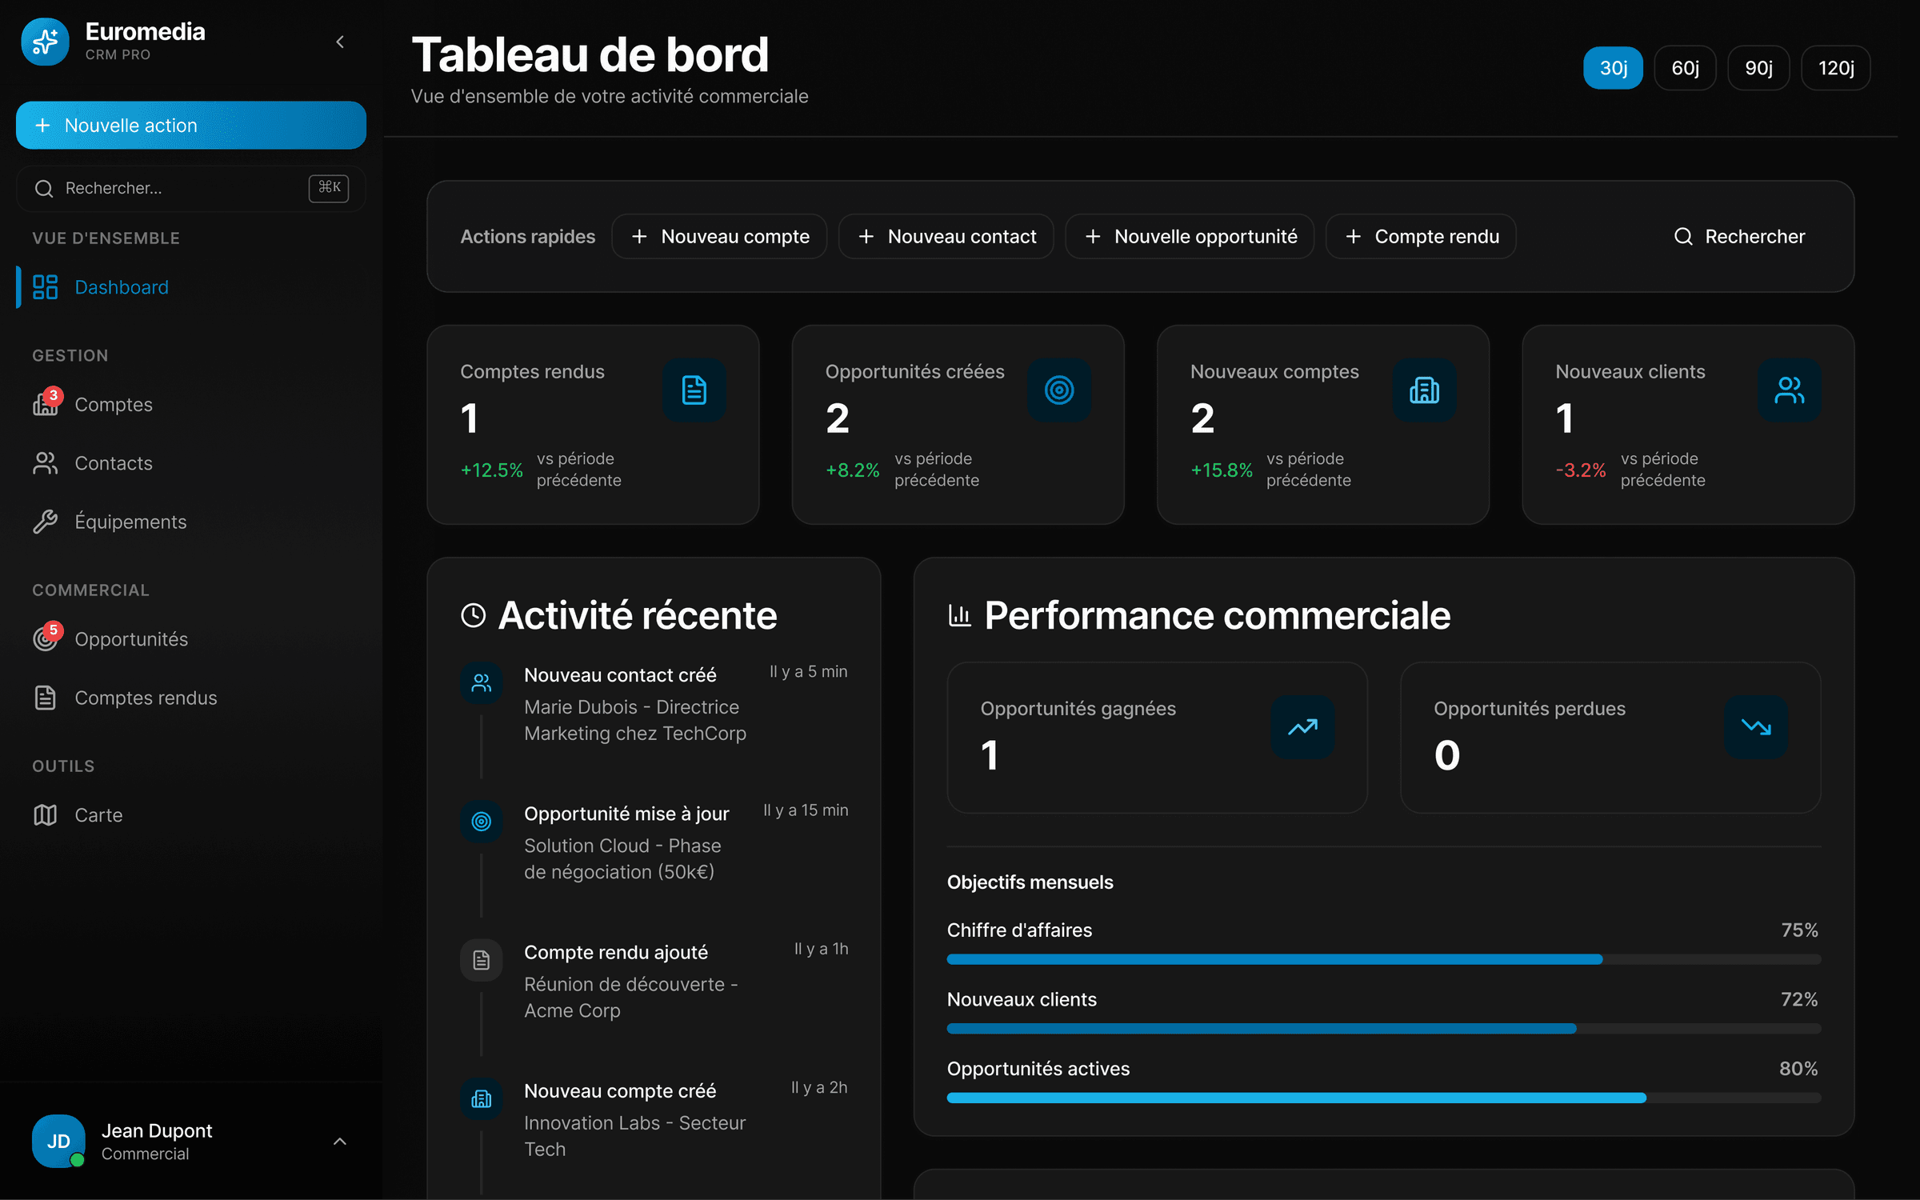1920x1200 pixels.
Task: Click the Opportunités gagnées card
Action: pyautogui.click(x=1157, y=738)
